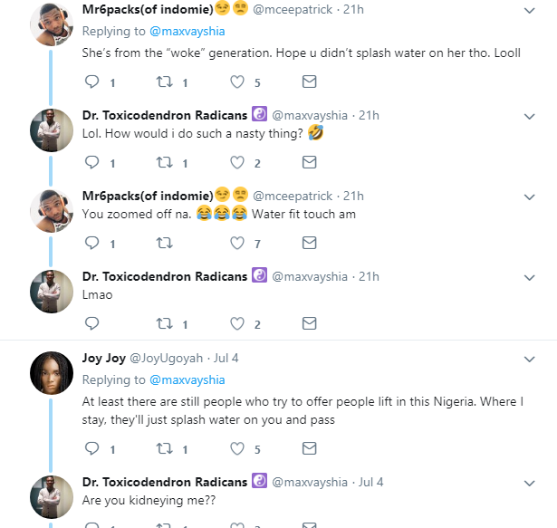Open more options on first Mr6packs tweet

click(x=531, y=10)
